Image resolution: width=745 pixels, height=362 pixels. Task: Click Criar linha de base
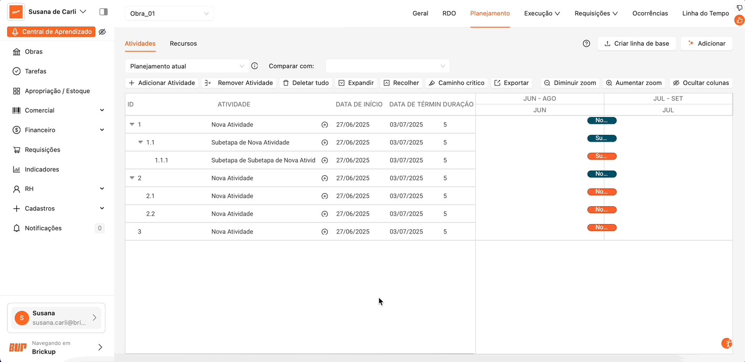pyautogui.click(x=637, y=44)
